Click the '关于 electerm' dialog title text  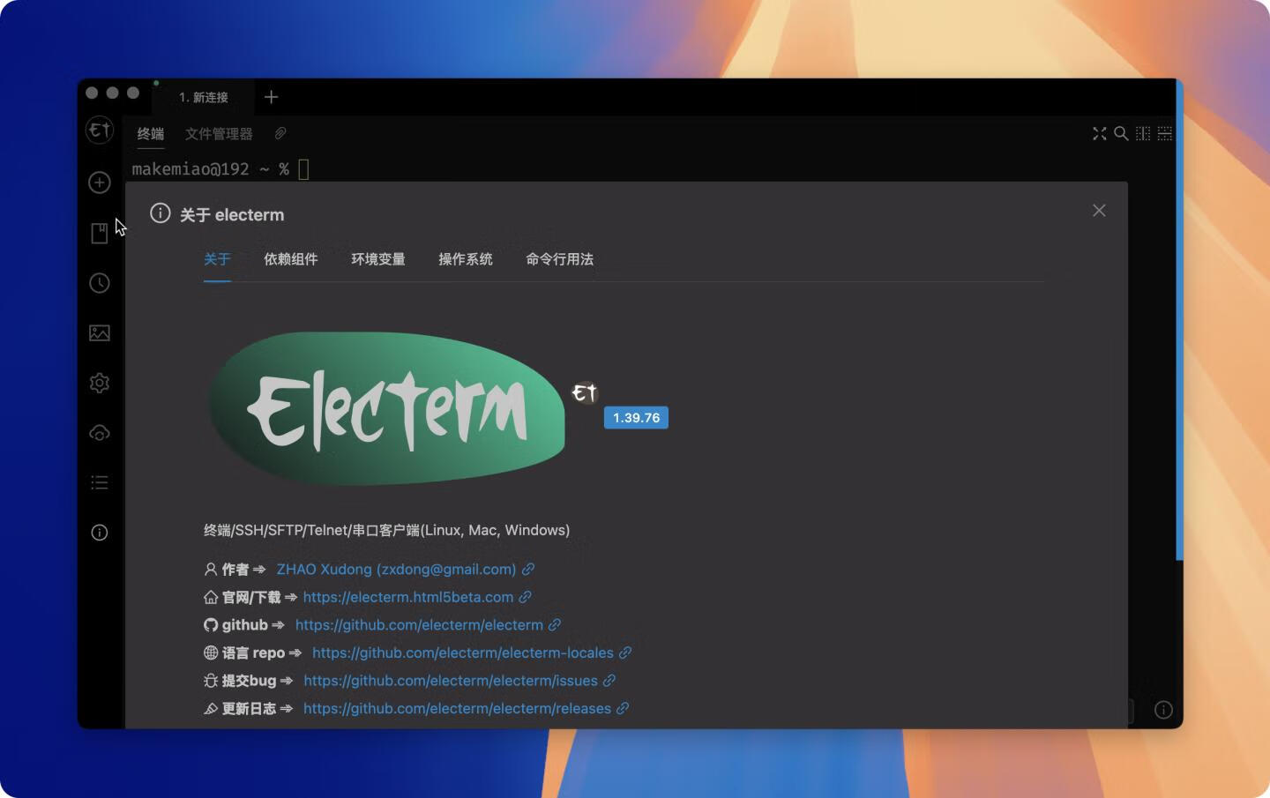pos(232,215)
